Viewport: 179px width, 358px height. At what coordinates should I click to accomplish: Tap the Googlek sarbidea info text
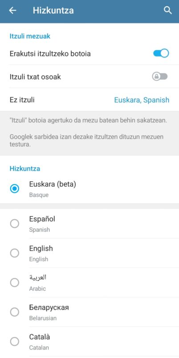point(86,141)
